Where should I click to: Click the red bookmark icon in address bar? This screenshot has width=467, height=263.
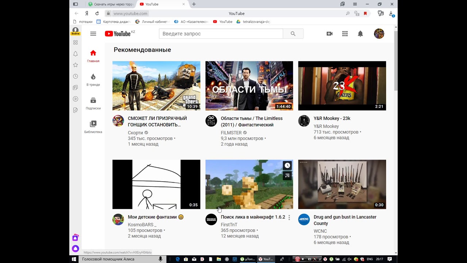point(365,14)
